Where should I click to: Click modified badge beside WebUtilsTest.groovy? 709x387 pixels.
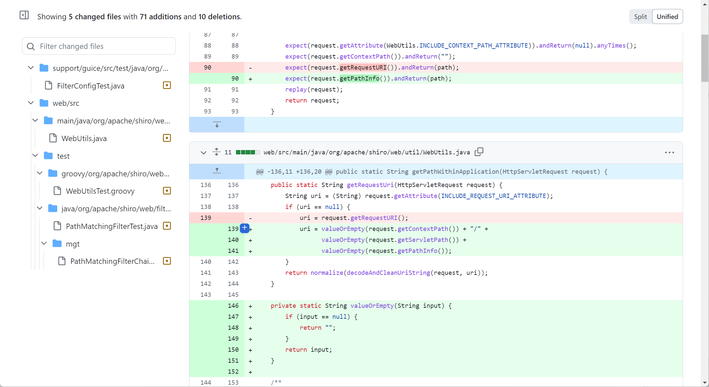(167, 191)
